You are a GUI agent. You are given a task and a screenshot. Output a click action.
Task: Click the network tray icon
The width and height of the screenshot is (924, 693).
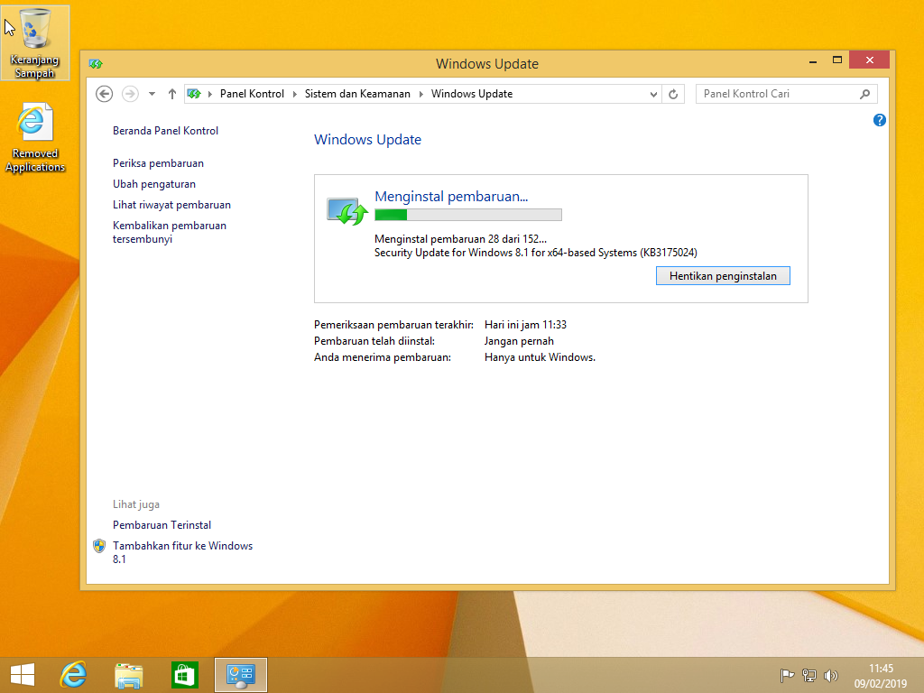(x=809, y=675)
